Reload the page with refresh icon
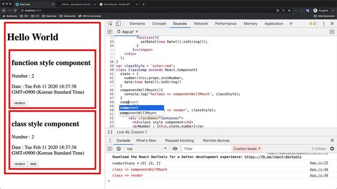 [x=15, y=10]
